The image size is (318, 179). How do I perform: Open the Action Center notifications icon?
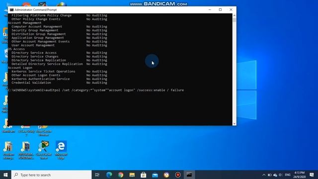[x=312, y=175]
